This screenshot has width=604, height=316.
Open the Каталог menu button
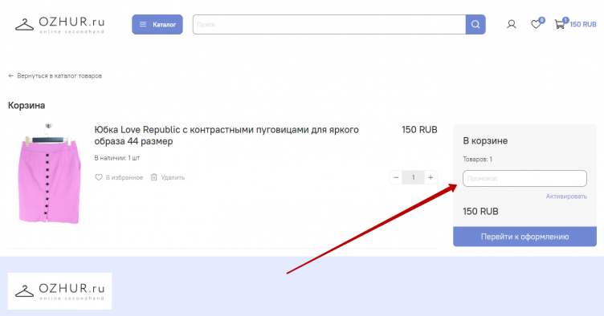click(157, 25)
